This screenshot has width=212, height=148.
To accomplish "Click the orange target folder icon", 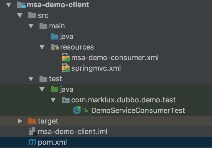I will (x=32, y=121).
